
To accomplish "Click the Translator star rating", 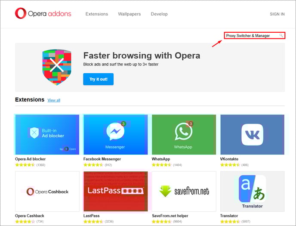I will 230,221.
